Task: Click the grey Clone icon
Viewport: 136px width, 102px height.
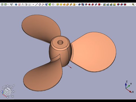Action: pyautogui.click(x=53, y=4)
